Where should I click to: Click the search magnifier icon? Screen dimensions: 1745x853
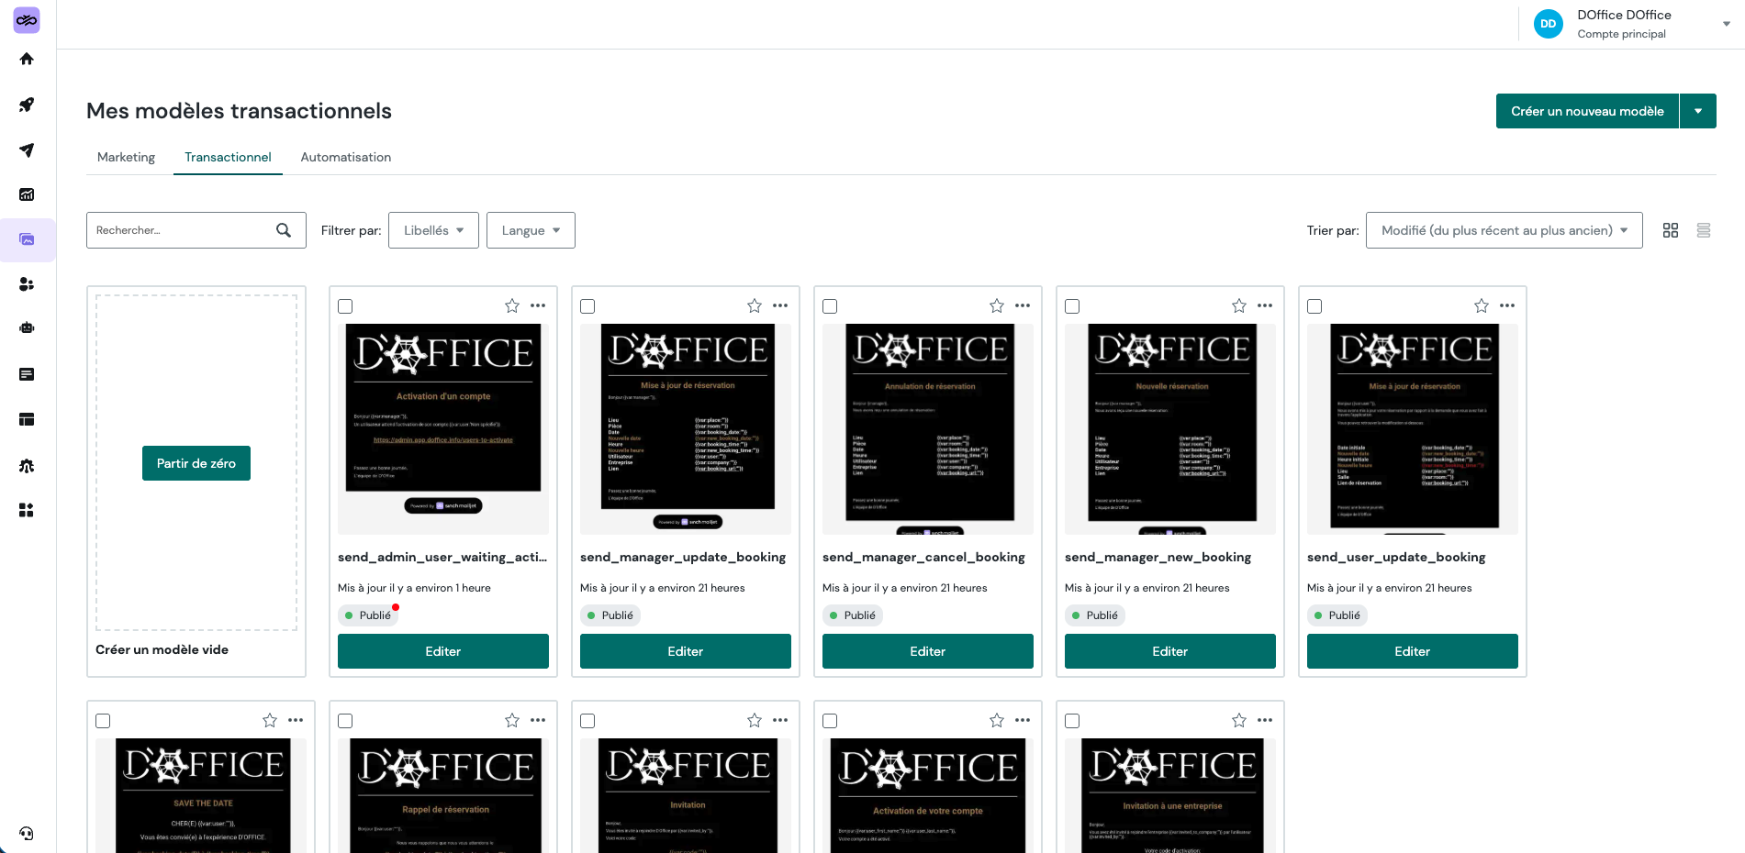click(x=284, y=230)
